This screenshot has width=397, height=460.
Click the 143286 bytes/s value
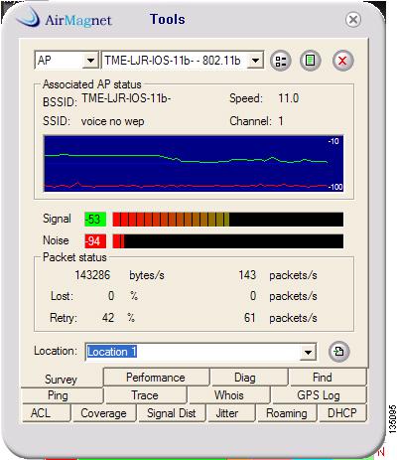(x=92, y=275)
